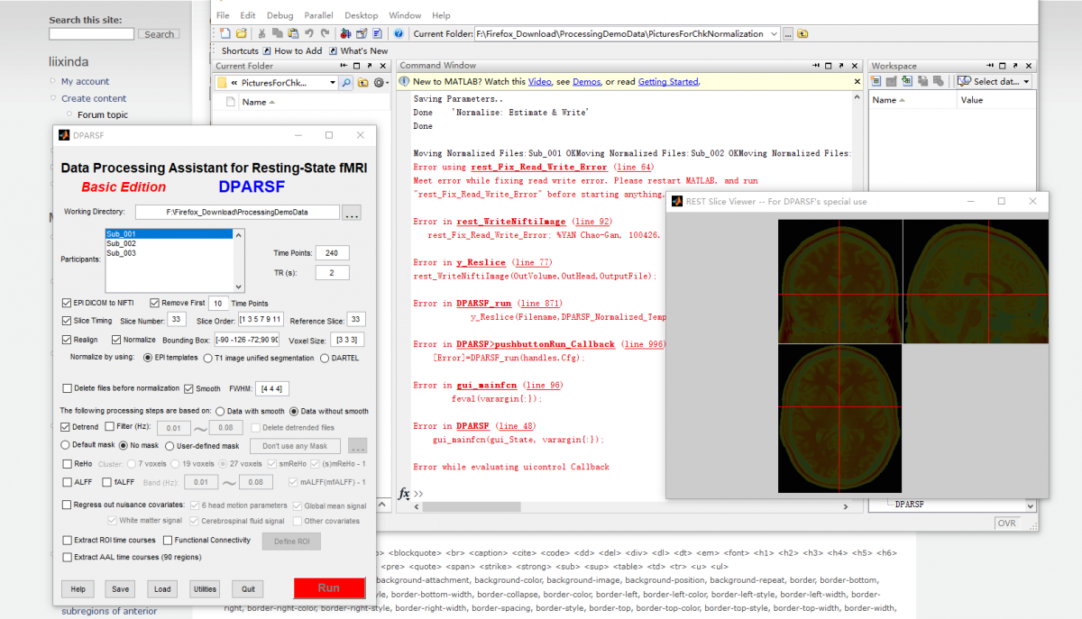1082x619 pixels.
Task: Open the Debug menu in MATLAB
Action: click(280, 15)
